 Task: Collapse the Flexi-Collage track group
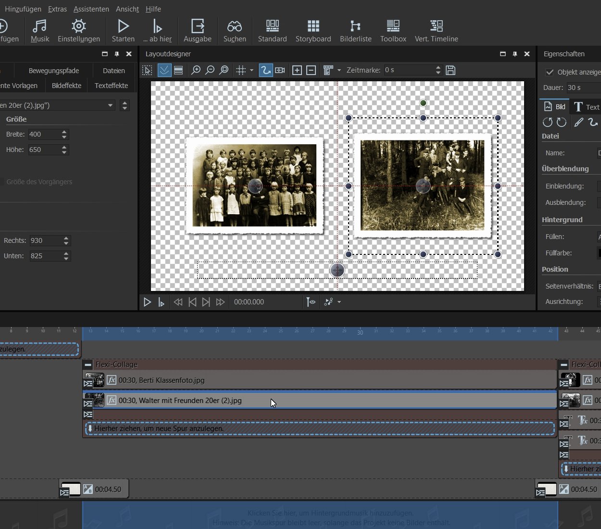coord(88,365)
